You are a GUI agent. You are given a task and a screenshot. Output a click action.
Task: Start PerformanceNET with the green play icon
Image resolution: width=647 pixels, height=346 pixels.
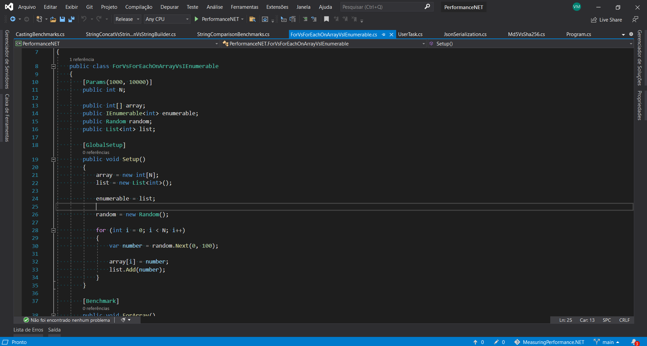click(x=197, y=19)
